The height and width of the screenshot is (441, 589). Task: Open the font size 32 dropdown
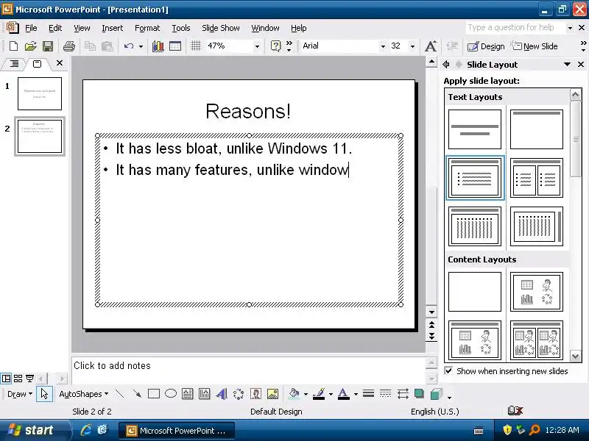point(412,46)
